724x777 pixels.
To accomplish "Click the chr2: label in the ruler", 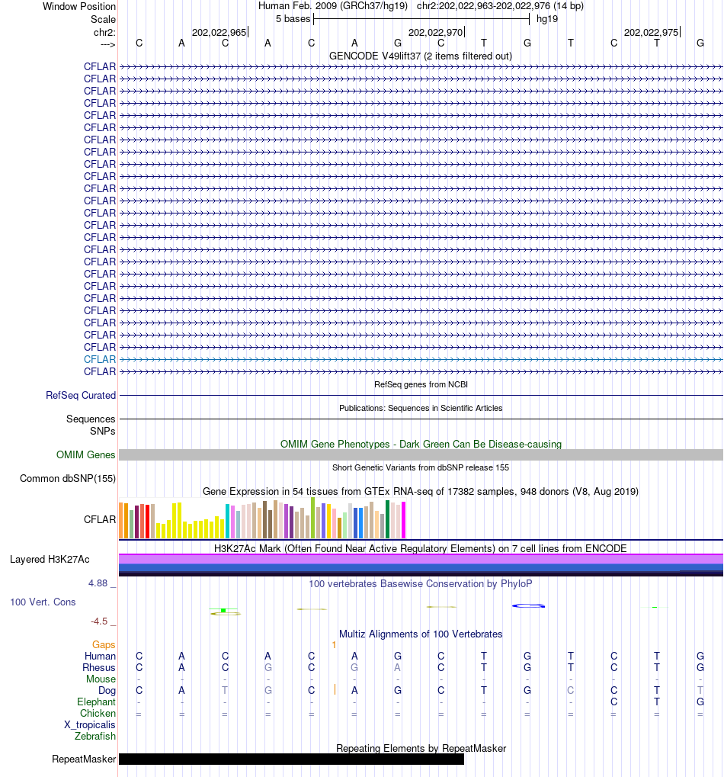I will click(104, 32).
